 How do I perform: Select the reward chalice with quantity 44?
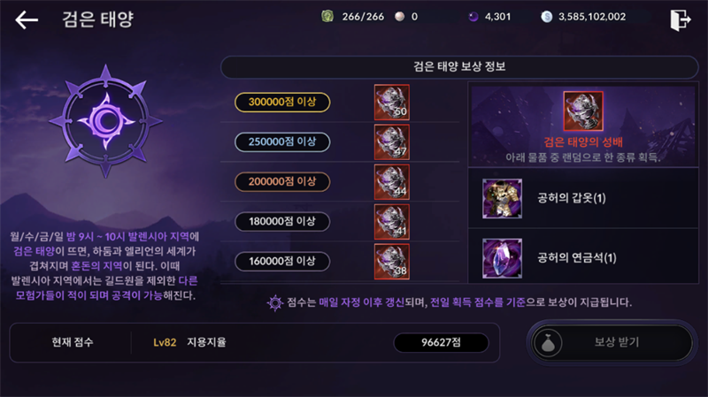391,182
